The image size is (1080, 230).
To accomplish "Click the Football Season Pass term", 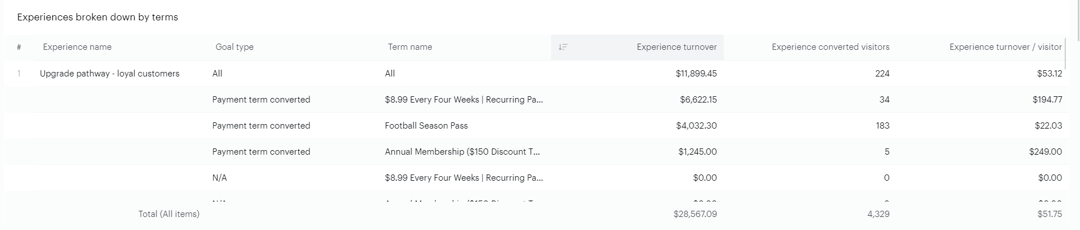I will coord(426,126).
